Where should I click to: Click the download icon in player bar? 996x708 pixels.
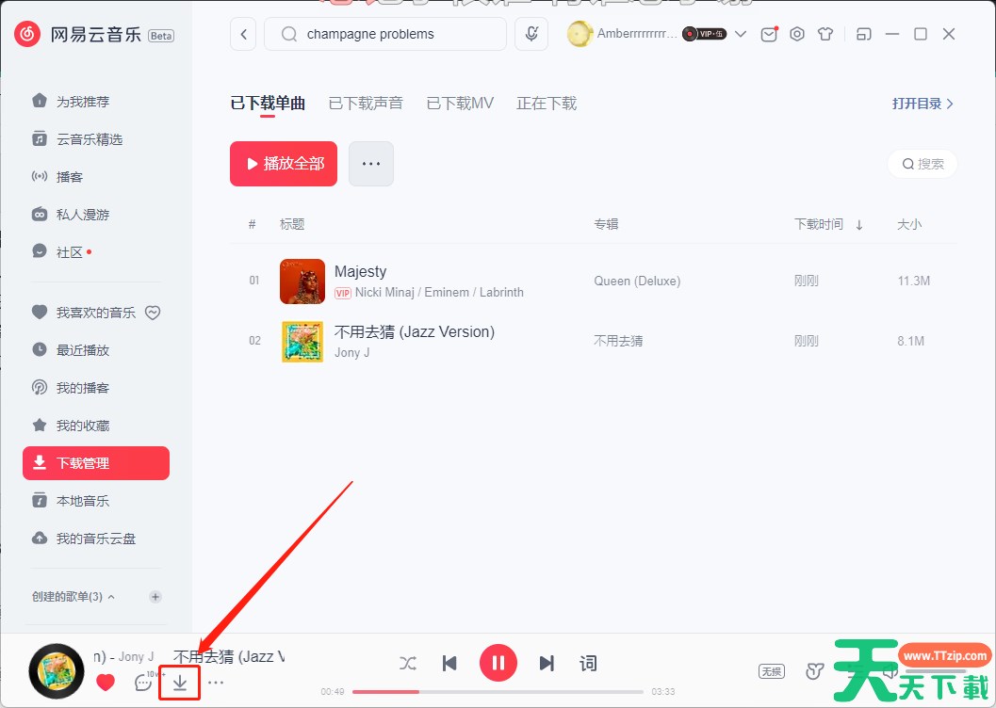point(179,683)
